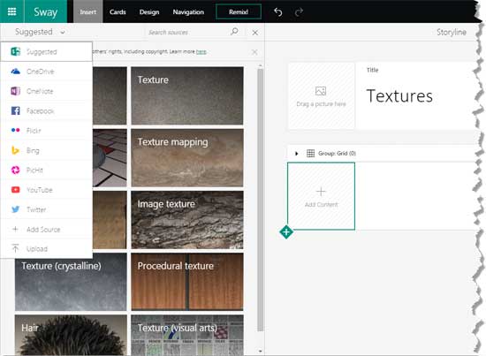This screenshot has width=486, height=356.
Task: Edit the Textures title text
Action: coord(399,95)
